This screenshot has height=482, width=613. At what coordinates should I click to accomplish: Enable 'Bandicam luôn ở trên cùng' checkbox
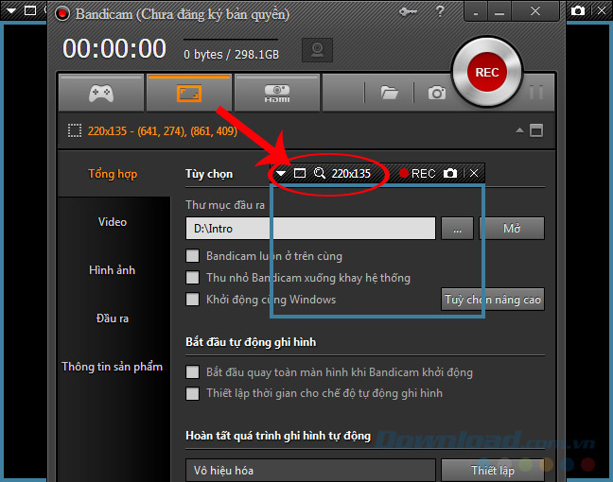tap(193, 256)
